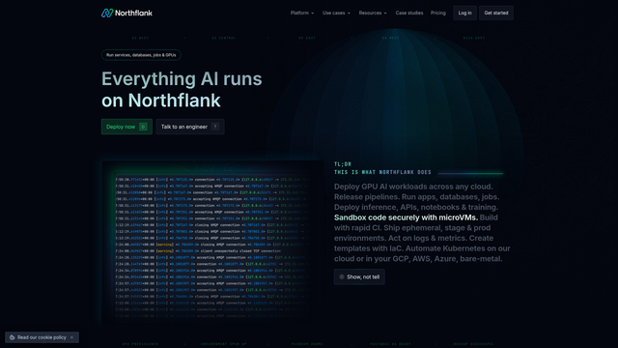
Task: Click the Log in button
Action: [x=464, y=13]
